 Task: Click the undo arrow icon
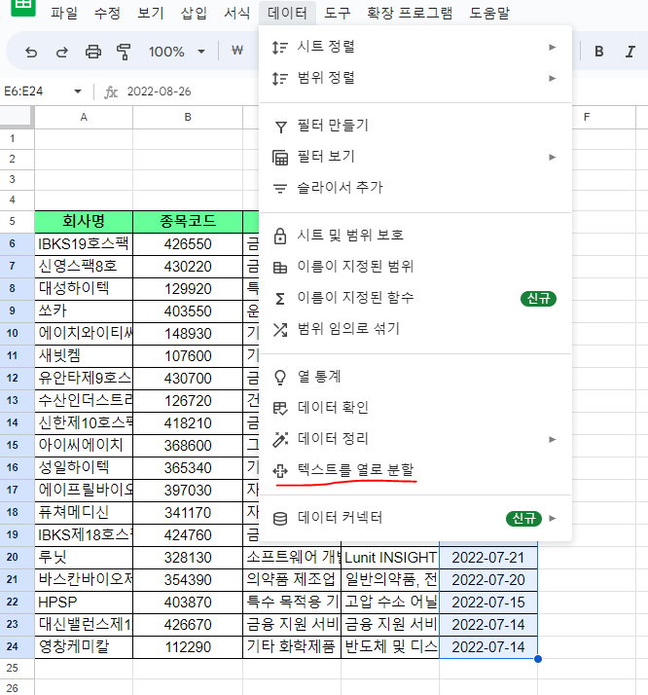(31, 53)
